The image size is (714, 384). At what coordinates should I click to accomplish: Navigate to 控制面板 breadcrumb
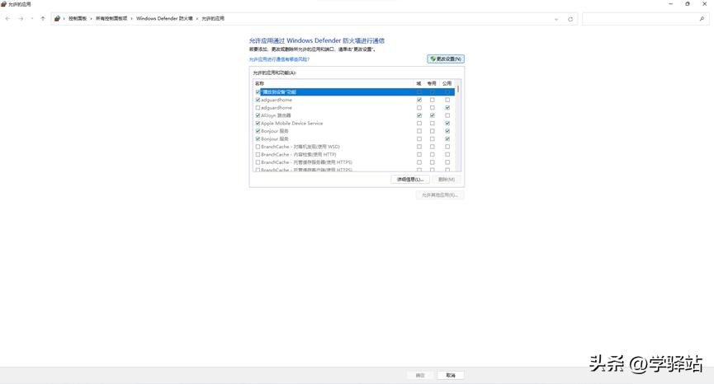pos(78,19)
